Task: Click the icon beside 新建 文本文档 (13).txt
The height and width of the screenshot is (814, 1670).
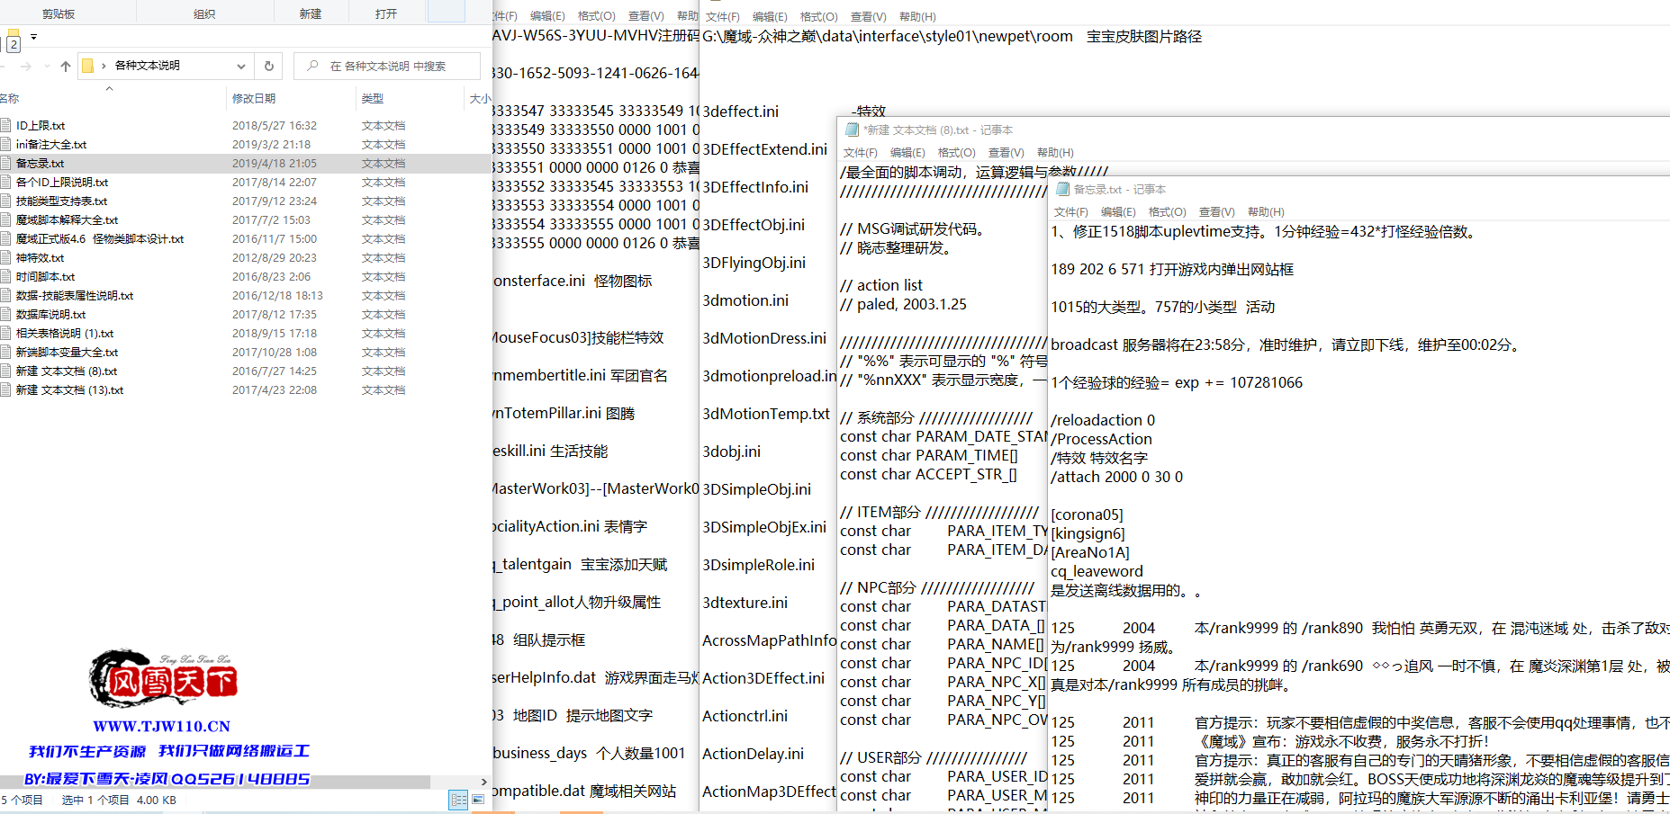Action: point(6,390)
